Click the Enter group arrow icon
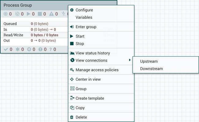 point(72,27)
